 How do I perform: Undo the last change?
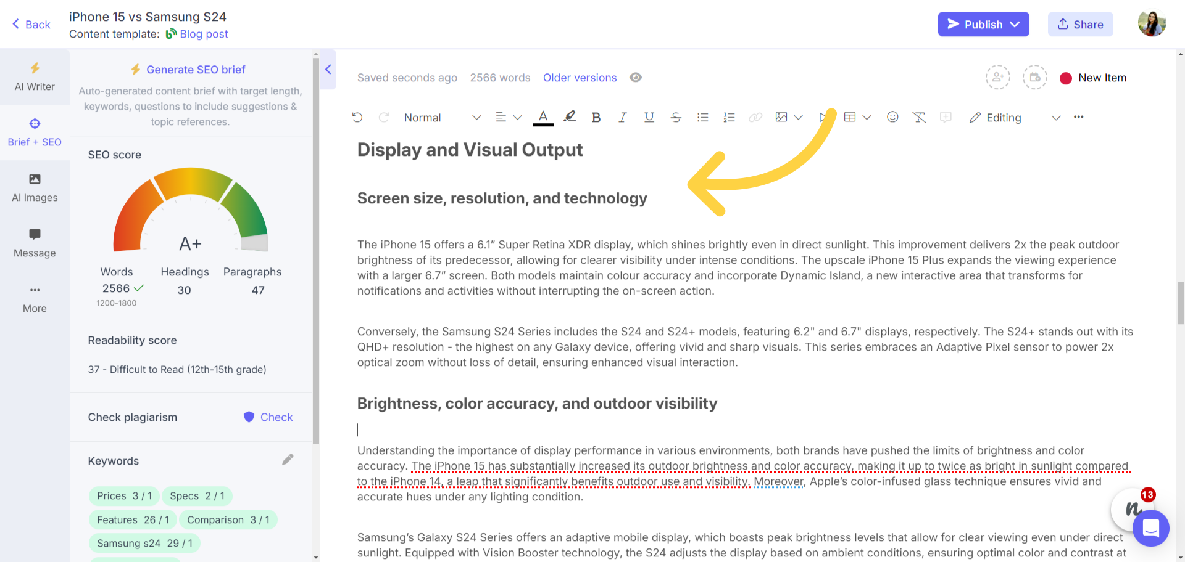pos(357,117)
